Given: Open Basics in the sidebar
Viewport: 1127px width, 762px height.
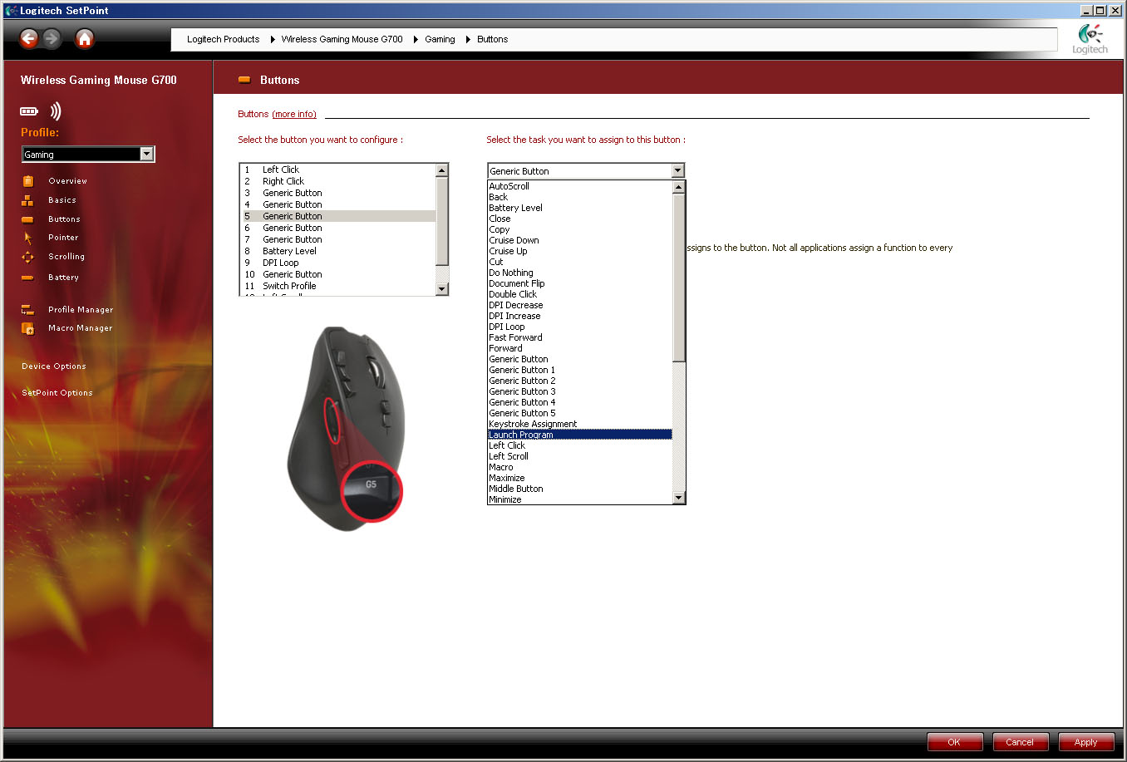Looking at the screenshot, I should [62, 200].
